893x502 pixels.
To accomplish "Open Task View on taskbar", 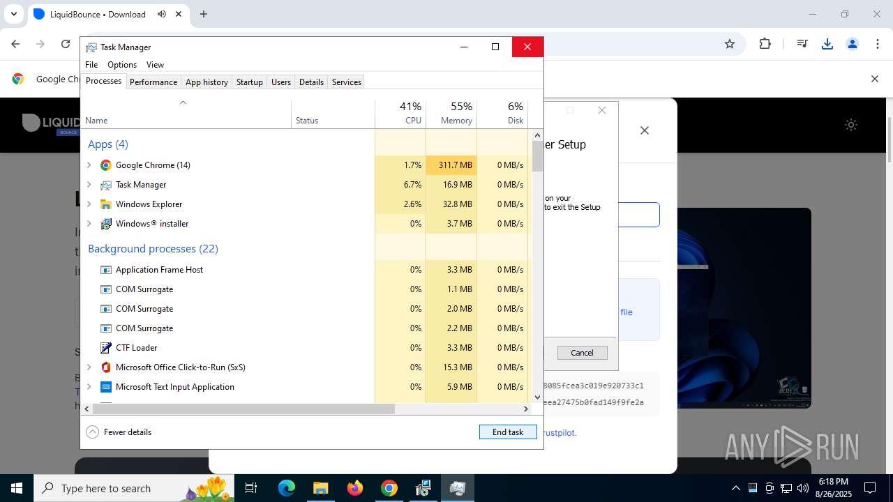I will point(251,488).
